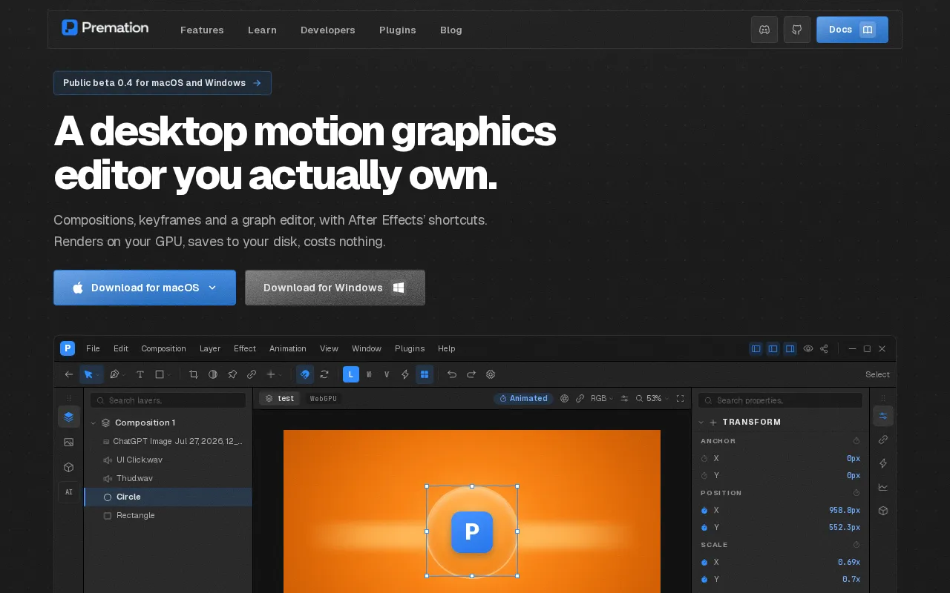Click the half-filled circle mask tool
This screenshot has height=593, width=950.
(213, 374)
